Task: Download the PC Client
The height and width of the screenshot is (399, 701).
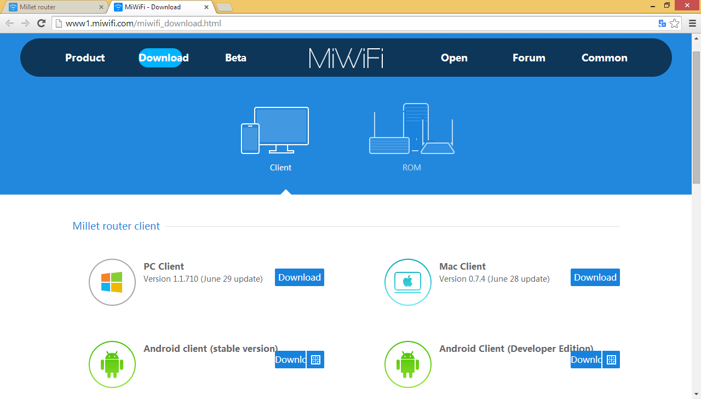Action: tap(300, 277)
